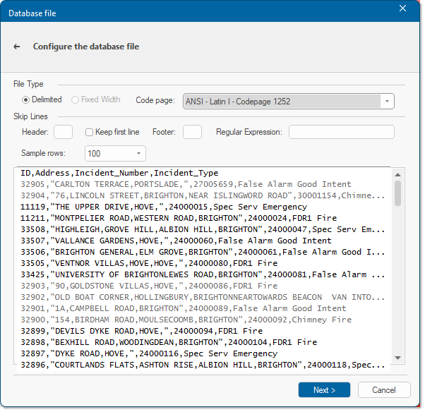Focus the Regular Expression input field
Viewport: 425px width, 412px height.
pyautogui.click(x=342, y=132)
